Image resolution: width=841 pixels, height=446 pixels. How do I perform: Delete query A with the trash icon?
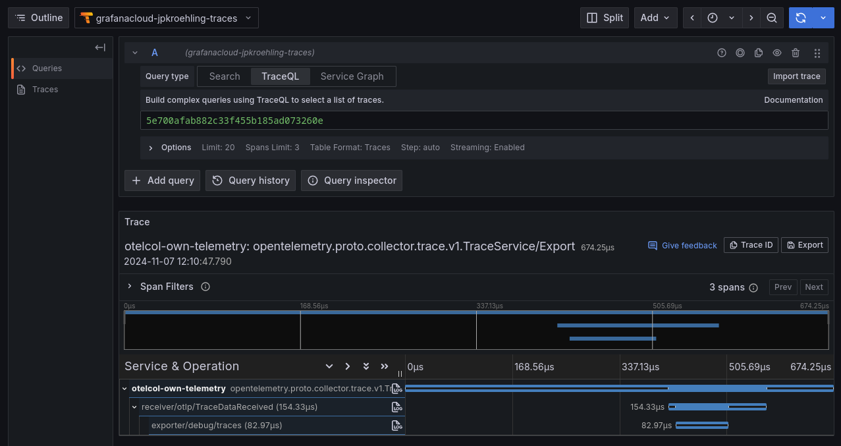click(796, 53)
